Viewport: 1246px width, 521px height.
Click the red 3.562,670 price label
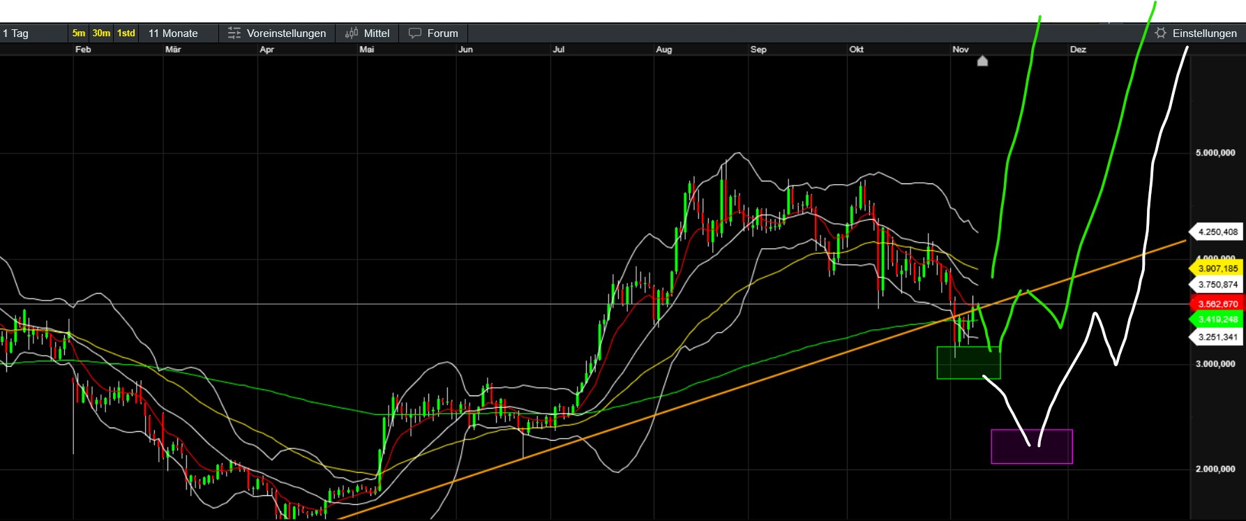tap(1217, 304)
